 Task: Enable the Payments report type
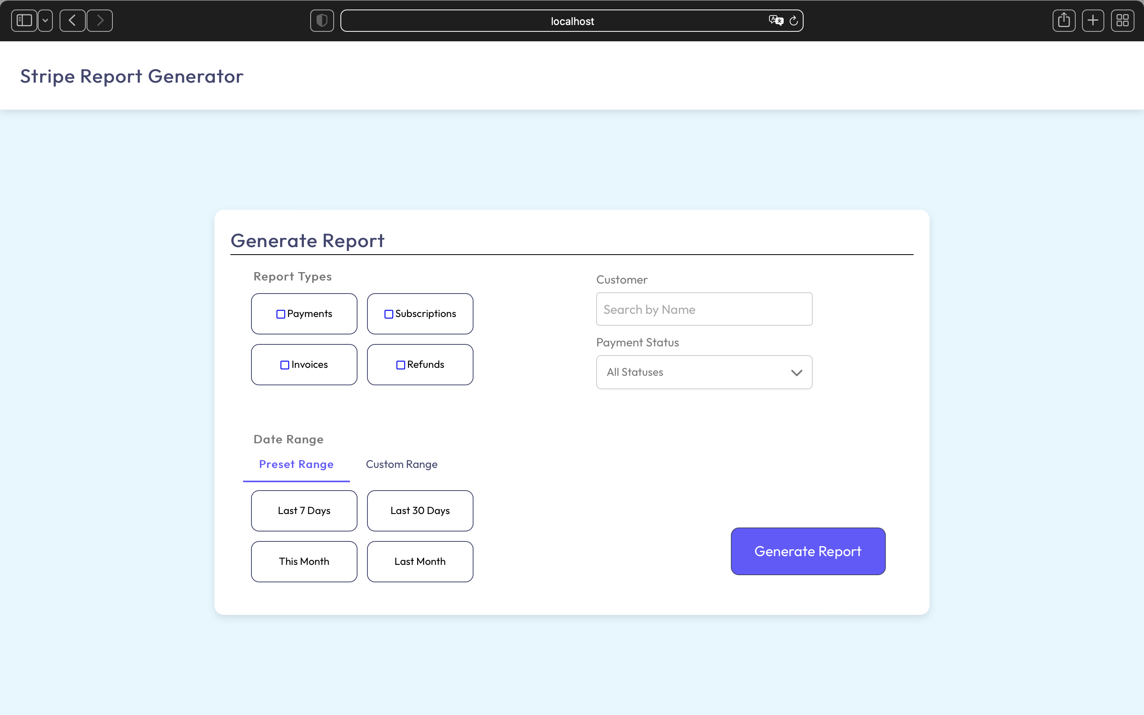point(280,313)
